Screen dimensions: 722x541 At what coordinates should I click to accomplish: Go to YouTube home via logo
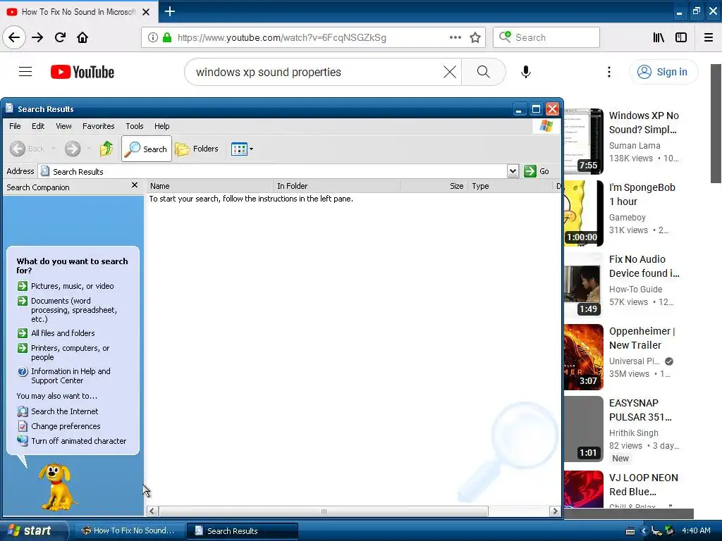82,72
